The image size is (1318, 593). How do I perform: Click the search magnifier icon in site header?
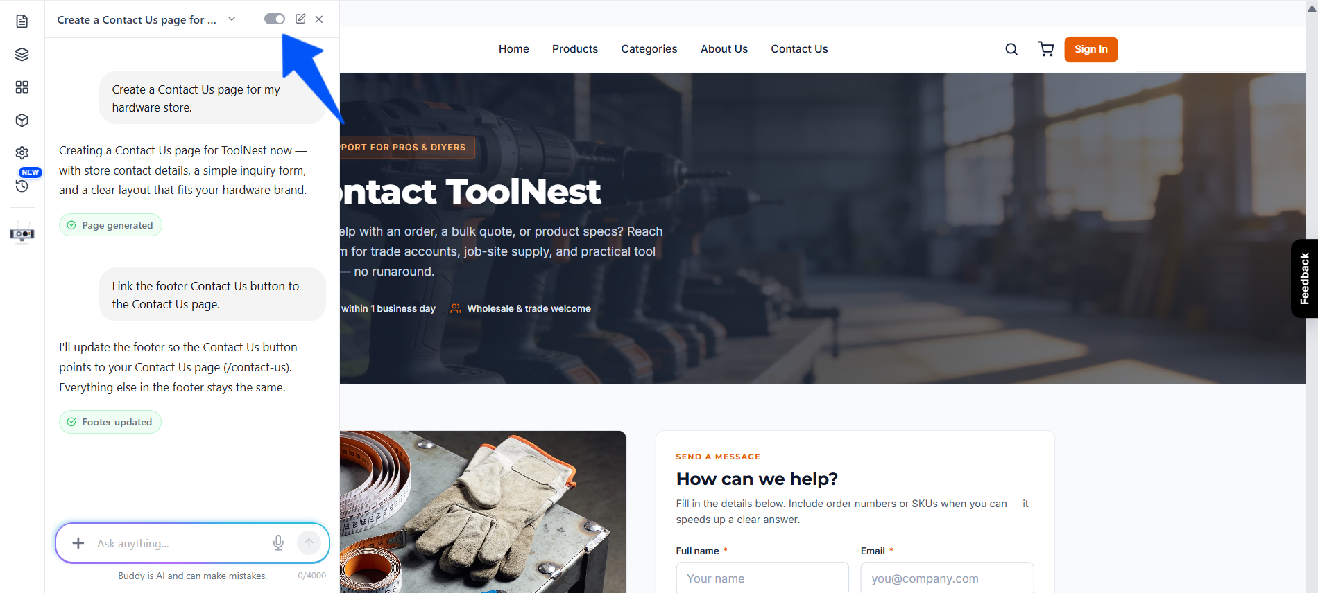click(x=1011, y=49)
